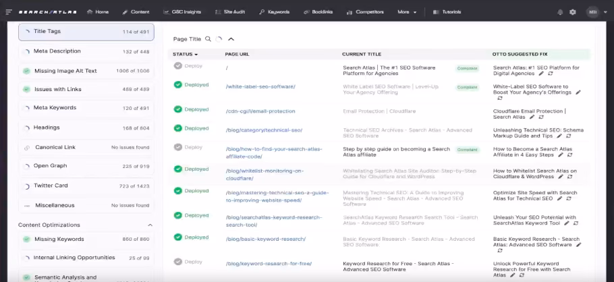Edit the suggested fix for Optimize Site Speed title
Screen dimensions: 614x282
tap(559, 199)
